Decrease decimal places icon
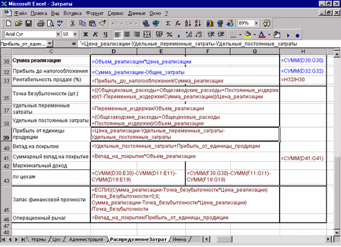341x247 pixels. click(199, 34)
